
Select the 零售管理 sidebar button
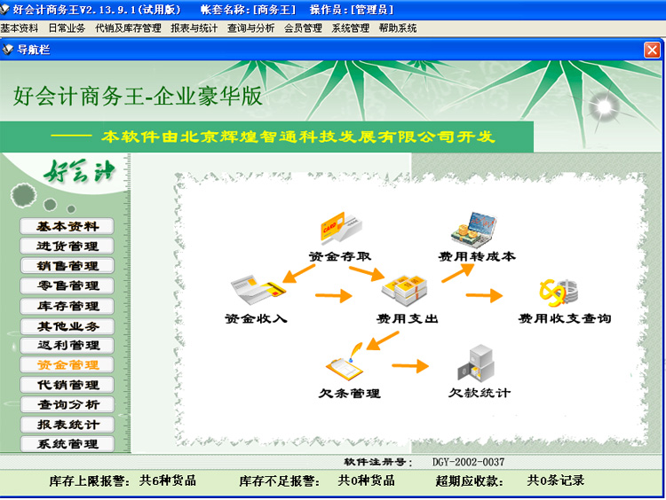(x=67, y=285)
